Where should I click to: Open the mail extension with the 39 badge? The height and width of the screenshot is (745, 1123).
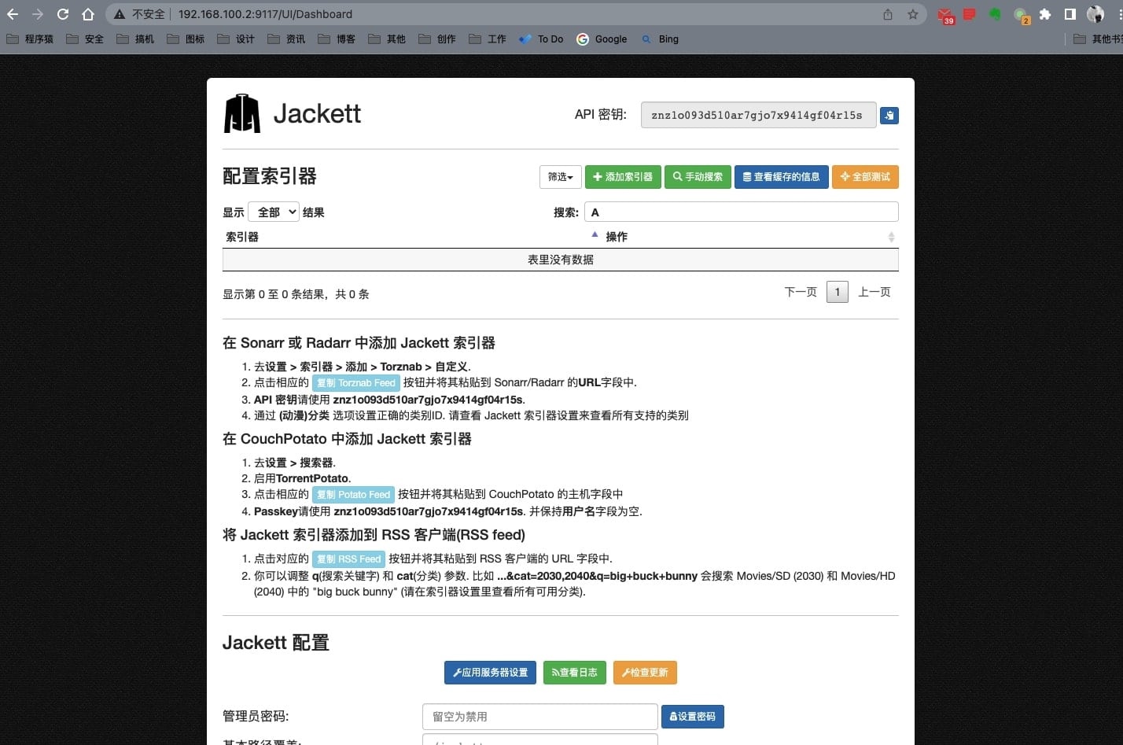coord(945,15)
